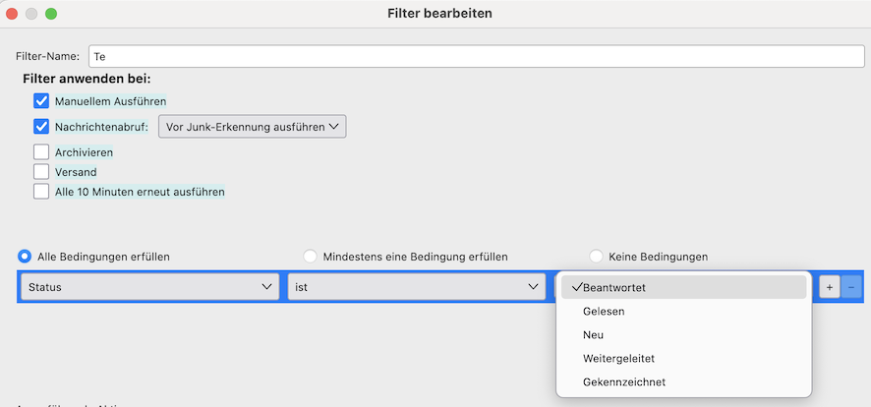The width and height of the screenshot is (871, 407).
Task: Choose the Weitergeleitet menu entry
Action: 618,359
